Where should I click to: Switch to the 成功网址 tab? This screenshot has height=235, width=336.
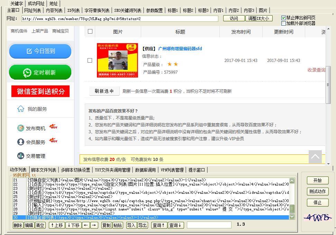[36, 4]
